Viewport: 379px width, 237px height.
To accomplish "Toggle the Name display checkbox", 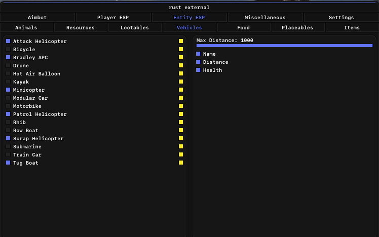I will coord(198,54).
